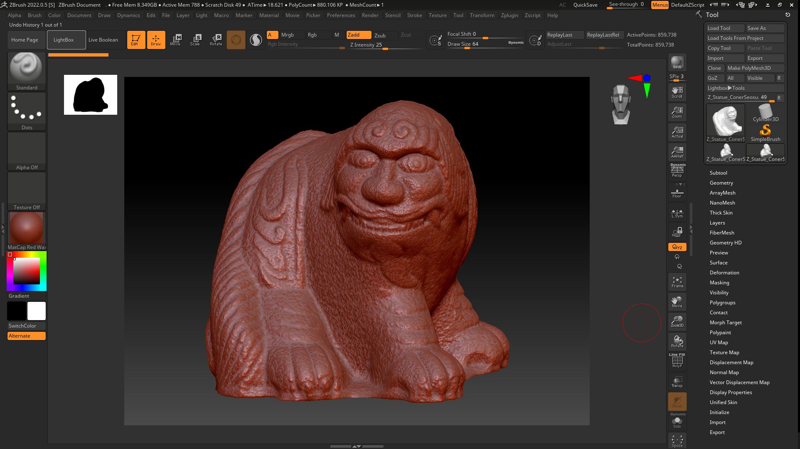Click the PolyF line fill icon
This screenshot has width=800, height=449.
[677, 360]
